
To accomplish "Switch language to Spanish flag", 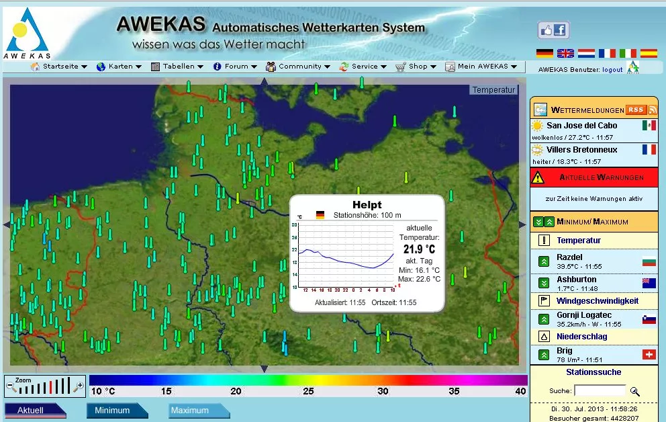I will click(x=649, y=53).
